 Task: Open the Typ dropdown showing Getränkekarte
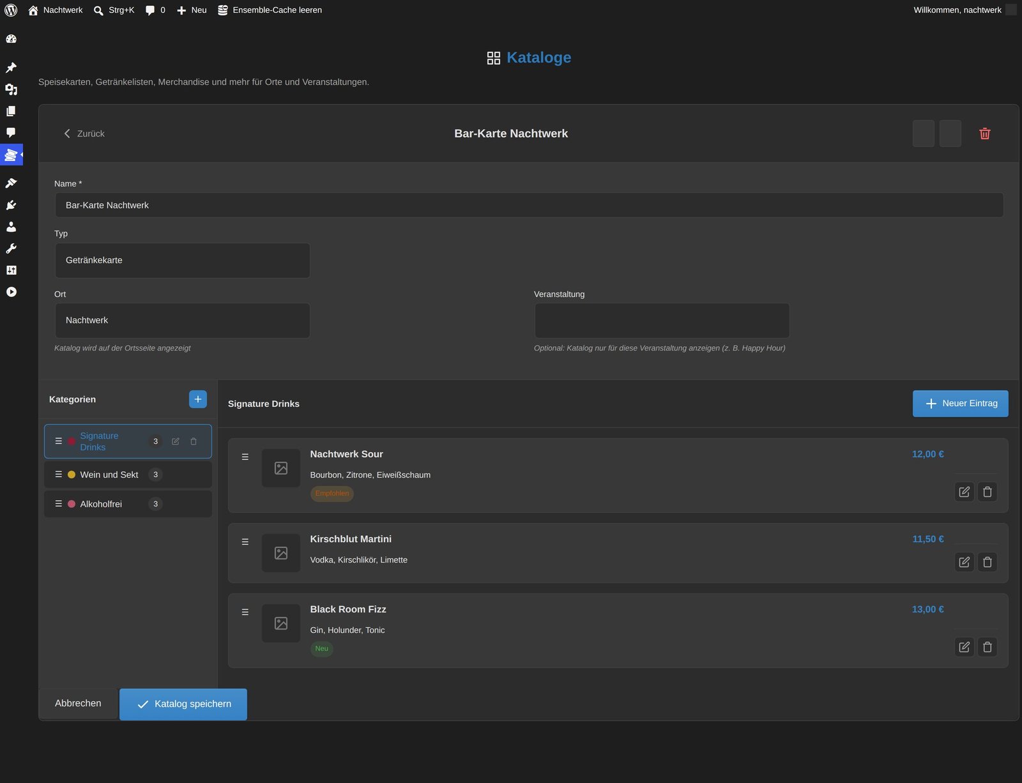[x=183, y=260]
